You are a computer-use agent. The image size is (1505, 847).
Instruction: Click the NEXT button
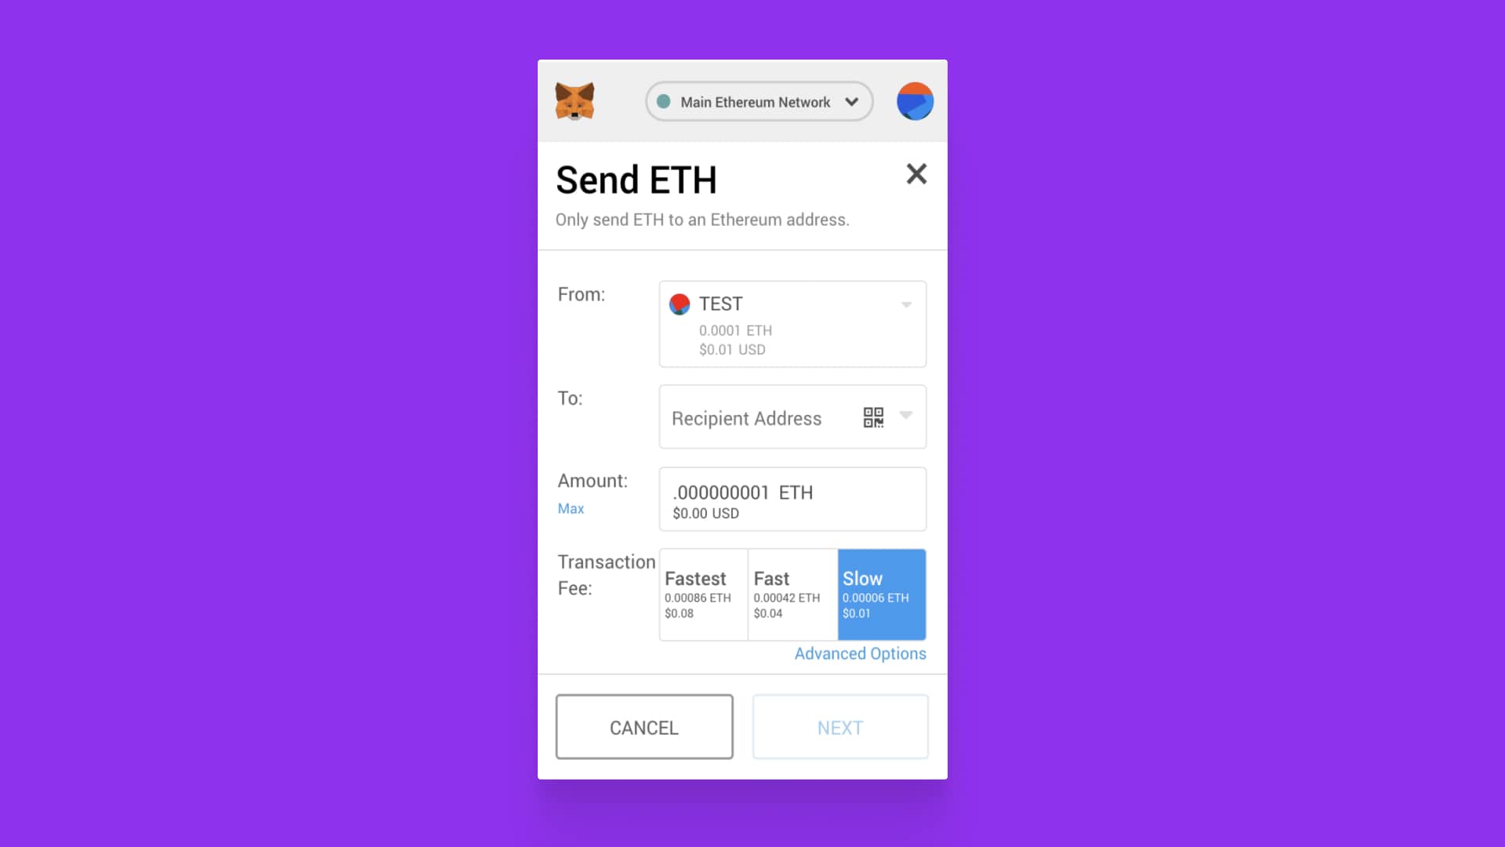click(840, 727)
